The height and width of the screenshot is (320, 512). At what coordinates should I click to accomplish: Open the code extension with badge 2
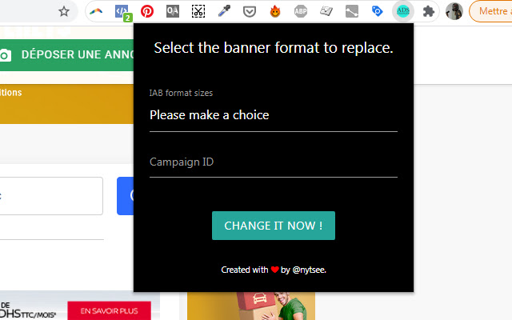point(122,12)
